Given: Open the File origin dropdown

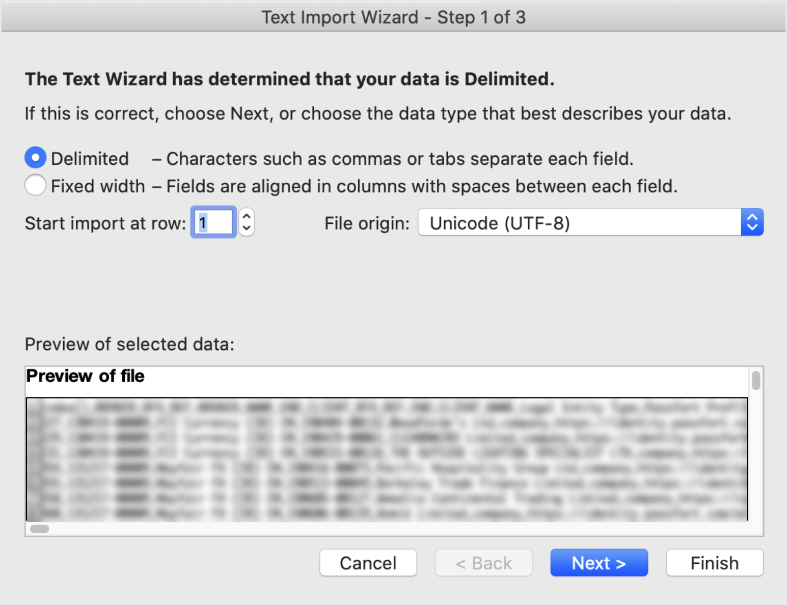Looking at the screenshot, I should pos(586,222).
